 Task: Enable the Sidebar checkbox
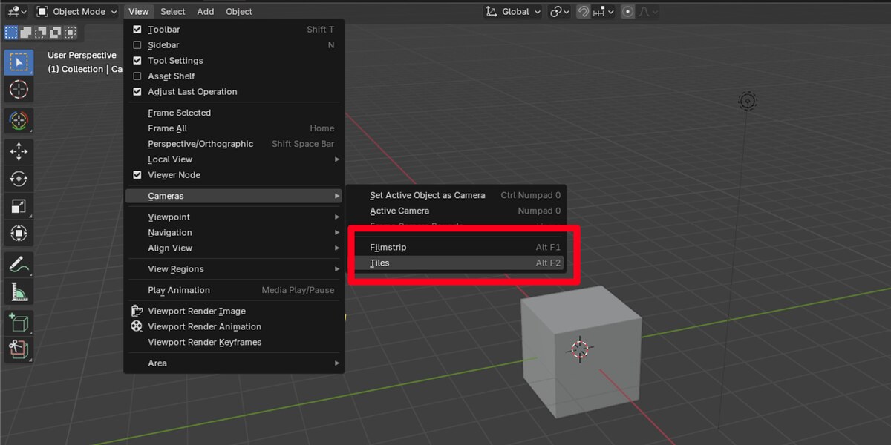(137, 45)
